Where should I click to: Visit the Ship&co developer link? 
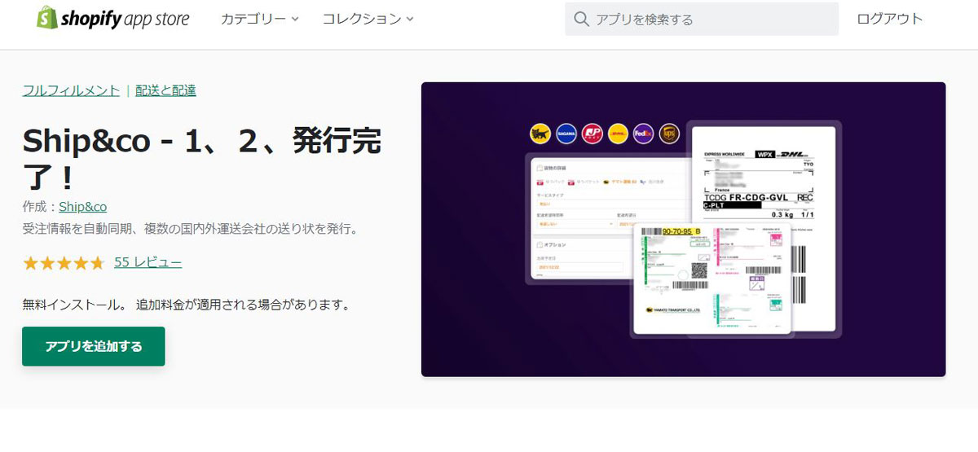click(x=82, y=207)
